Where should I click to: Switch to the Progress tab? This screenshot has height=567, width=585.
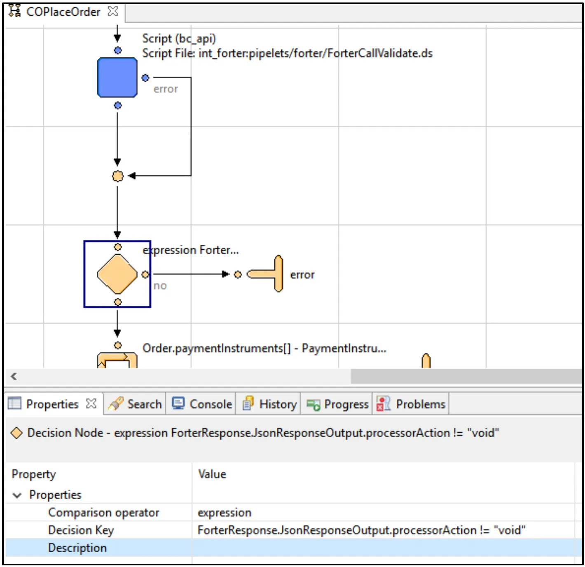point(337,404)
